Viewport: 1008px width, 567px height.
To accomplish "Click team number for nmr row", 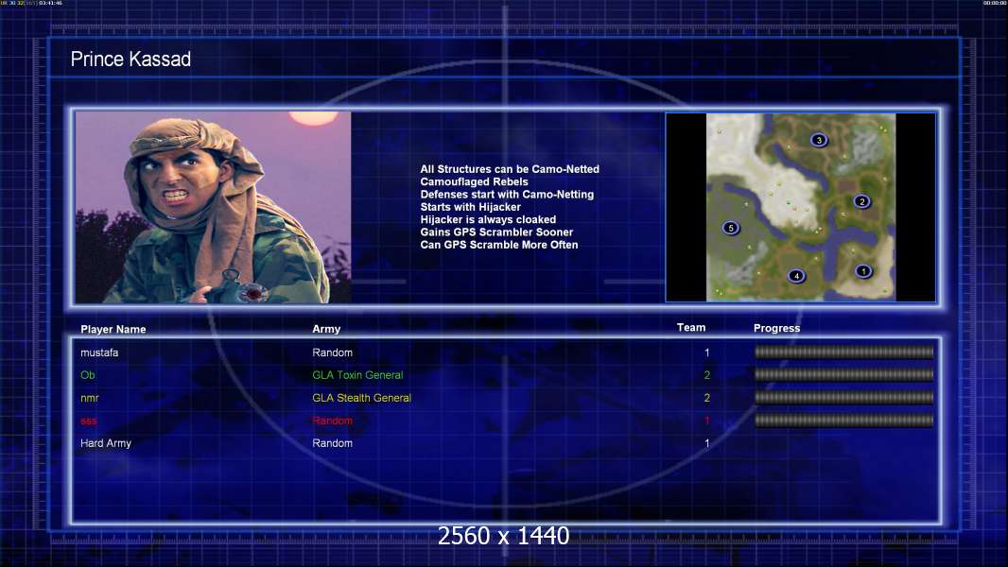I will [x=707, y=398].
